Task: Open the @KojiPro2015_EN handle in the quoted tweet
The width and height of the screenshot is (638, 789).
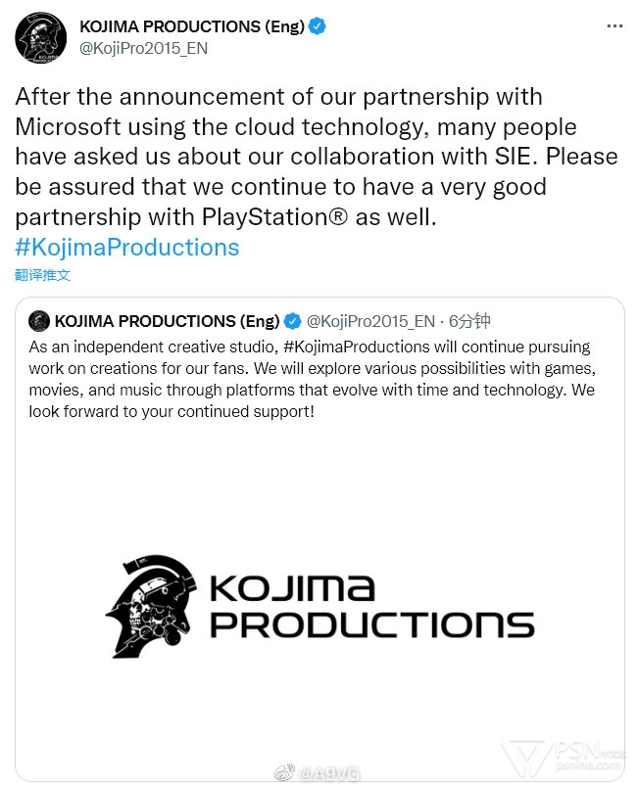Action: [370, 321]
